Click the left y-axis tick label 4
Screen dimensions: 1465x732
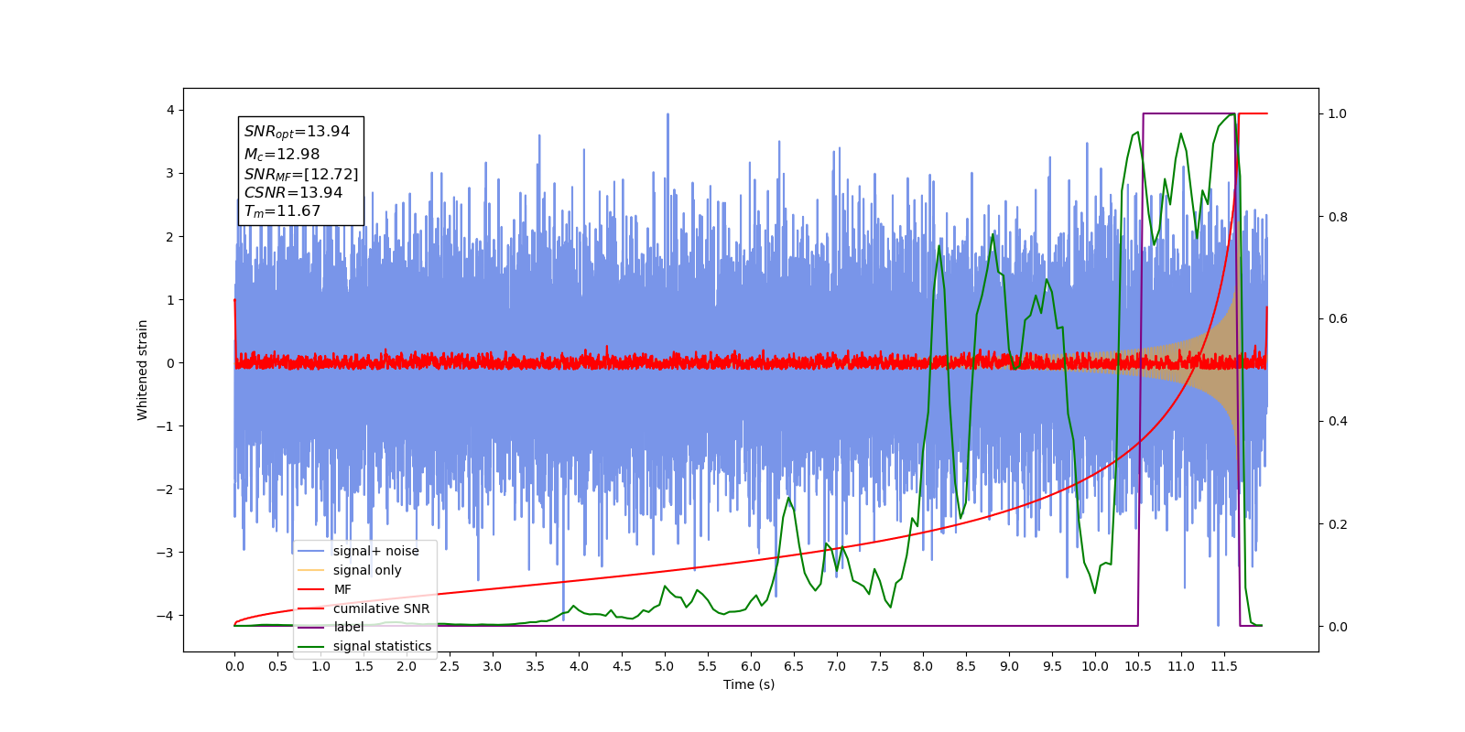(x=169, y=110)
